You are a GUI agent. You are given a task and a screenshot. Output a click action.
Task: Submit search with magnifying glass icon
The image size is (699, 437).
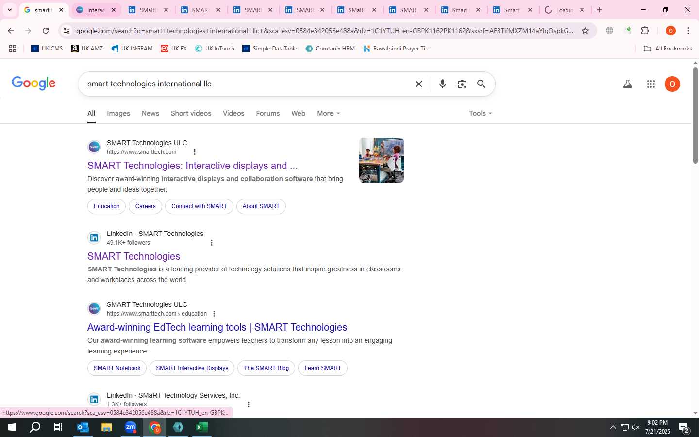(x=482, y=84)
